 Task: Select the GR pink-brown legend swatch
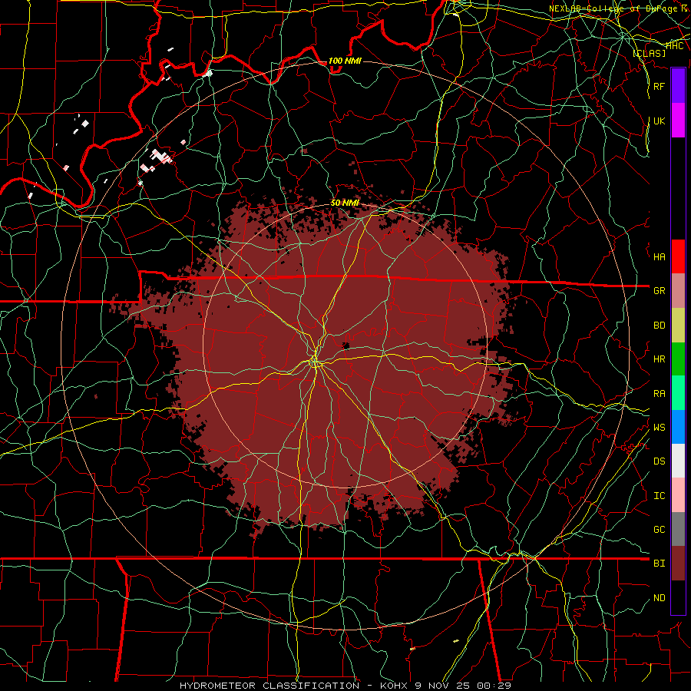678,290
